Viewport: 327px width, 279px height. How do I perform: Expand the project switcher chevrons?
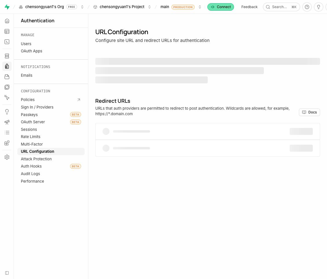[x=149, y=7]
